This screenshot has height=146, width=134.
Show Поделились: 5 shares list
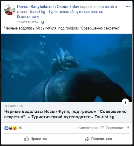click(118, 128)
